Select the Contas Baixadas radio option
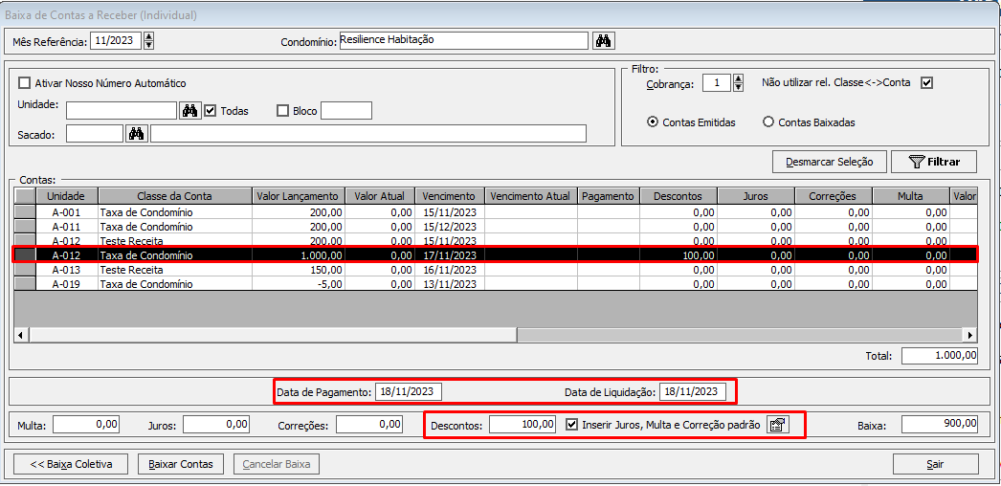Viewport: 1001px width, 486px height. click(x=768, y=122)
